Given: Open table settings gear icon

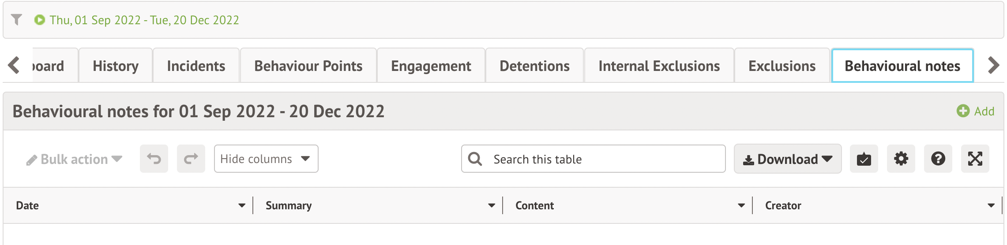Looking at the screenshot, I should (901, 159).
